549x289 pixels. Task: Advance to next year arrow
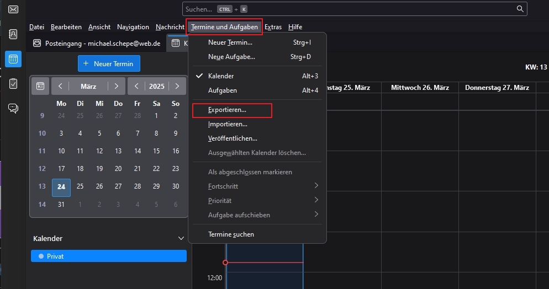click(177, 86)
